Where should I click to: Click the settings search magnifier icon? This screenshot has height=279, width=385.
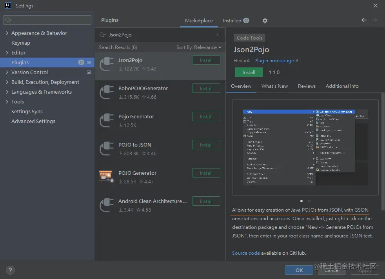(x=8, y=20)
